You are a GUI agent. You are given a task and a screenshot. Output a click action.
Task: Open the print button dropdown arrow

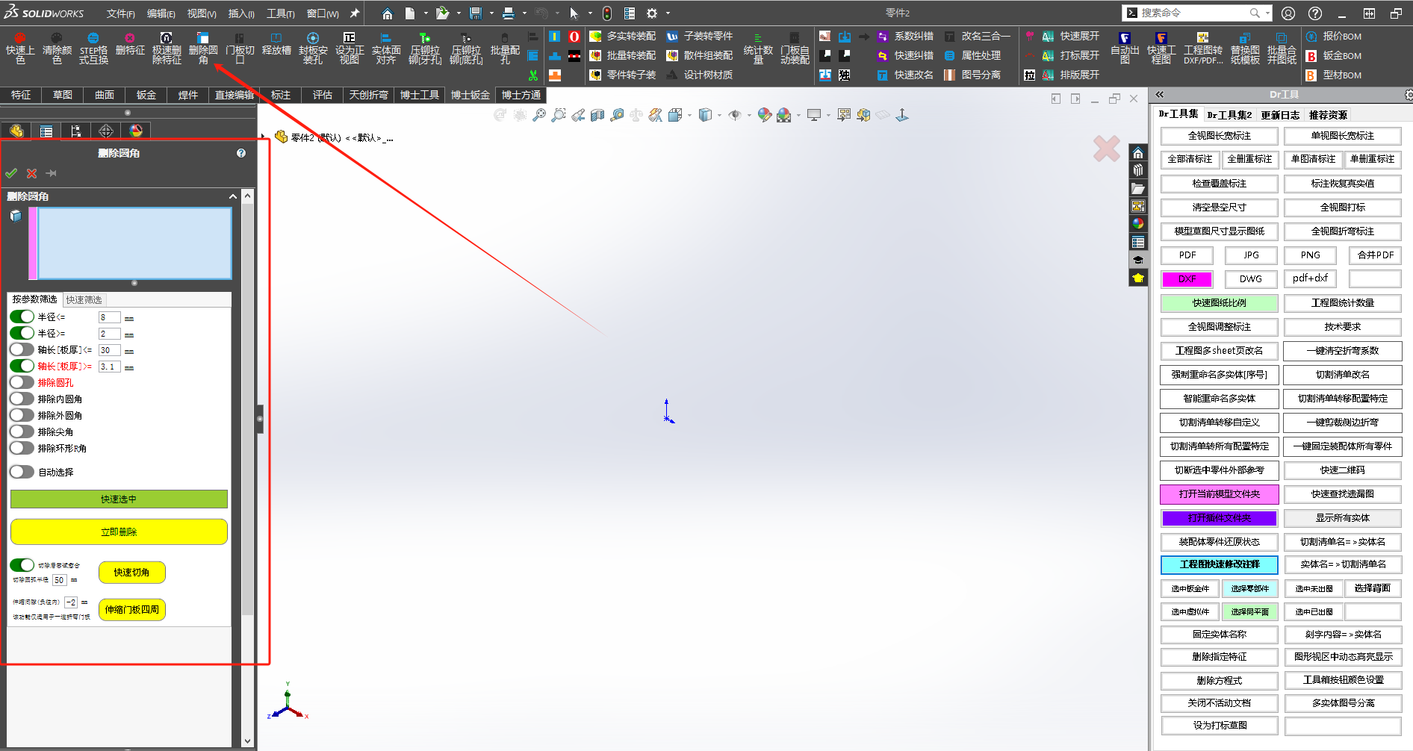coord(524,13)
